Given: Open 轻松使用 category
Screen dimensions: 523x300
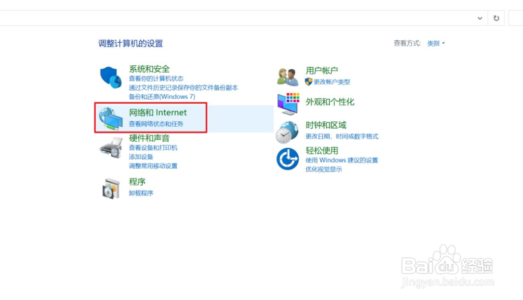Looking at the screenshot, I should pos(322,151).
